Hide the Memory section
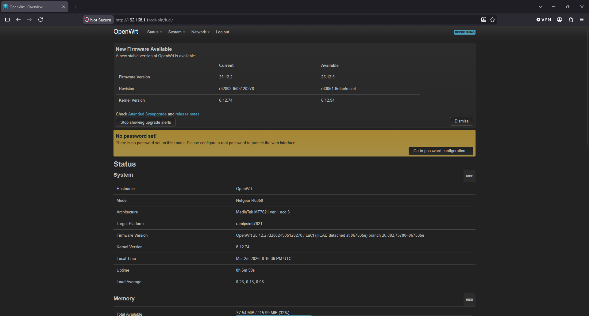This screenshot has height=316, width=589. click(469, 299)
